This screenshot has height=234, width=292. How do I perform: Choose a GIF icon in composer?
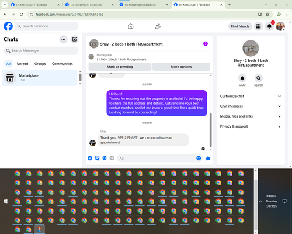(112, 158)
